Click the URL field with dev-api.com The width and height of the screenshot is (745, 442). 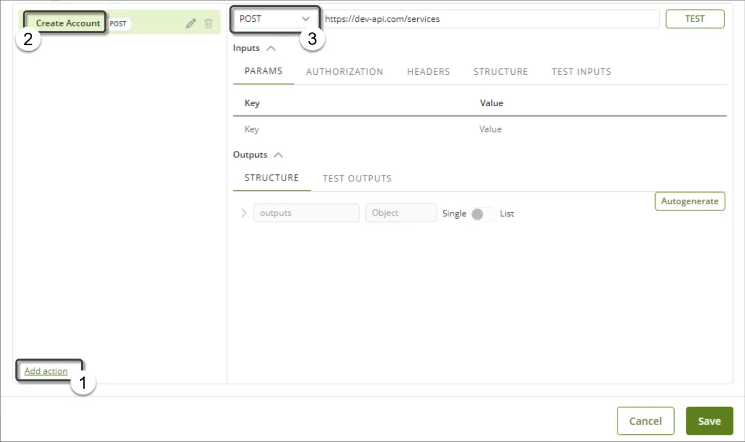click(x=490, y=19)
